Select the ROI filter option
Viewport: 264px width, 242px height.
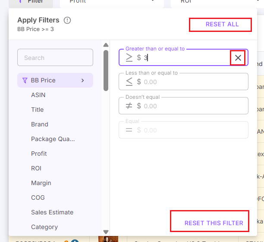(36, 168)
